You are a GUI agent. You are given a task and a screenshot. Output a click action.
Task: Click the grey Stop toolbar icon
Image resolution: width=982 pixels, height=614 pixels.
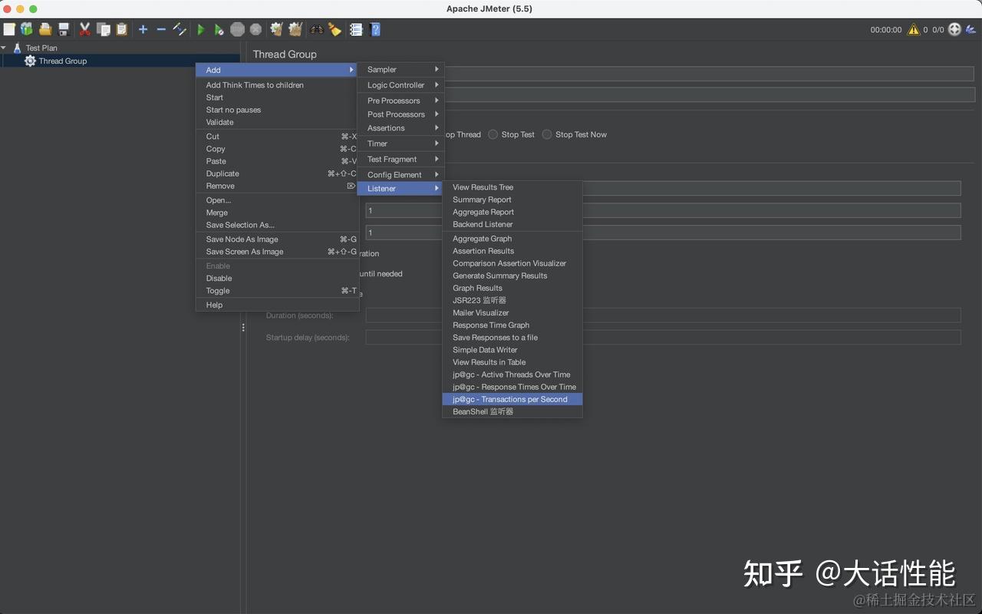[x=238, y=29]
